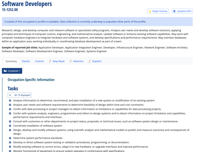Click the Software Developers page title
Viewport: 213px width, 152px height.
27,4
